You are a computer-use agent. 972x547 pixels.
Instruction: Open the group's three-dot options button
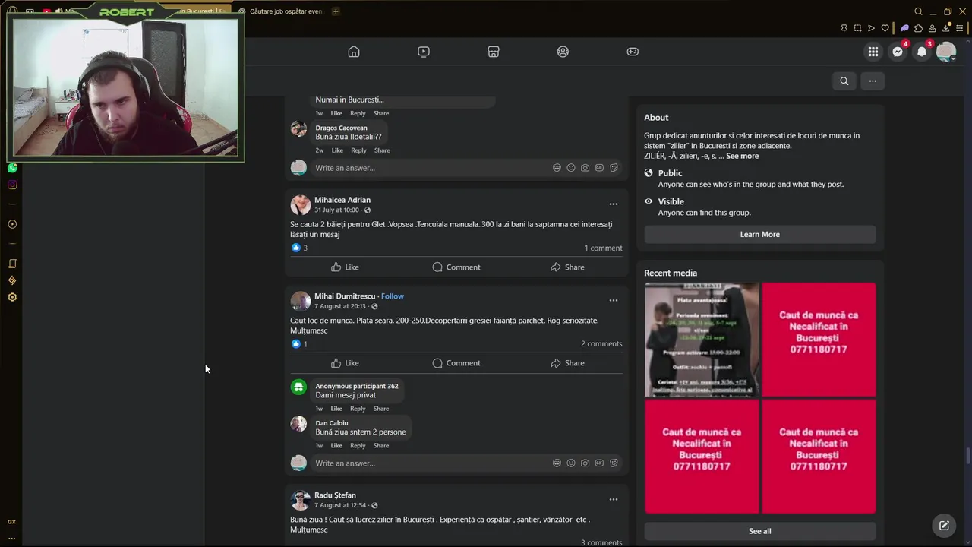pyautogui.click(x=873, y=81)
